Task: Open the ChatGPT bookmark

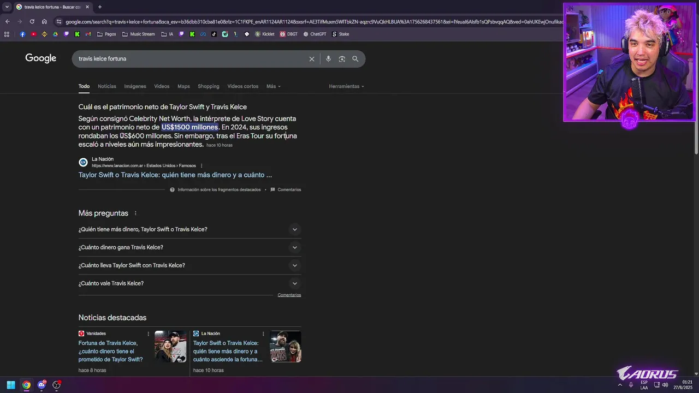Action: [315, 34]
